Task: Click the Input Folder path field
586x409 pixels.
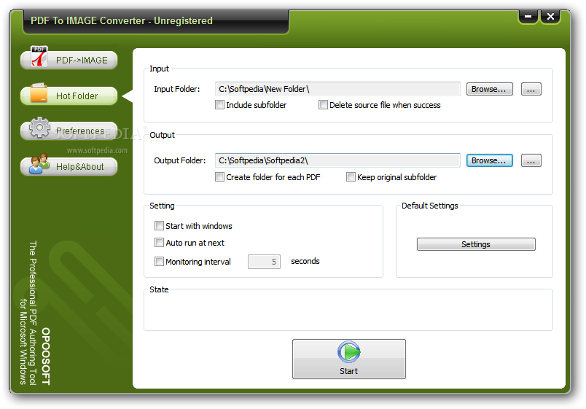Action: pyautogui.click(x=337, y=89)
